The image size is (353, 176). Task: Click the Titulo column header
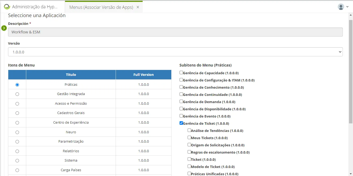pos(71,75)
